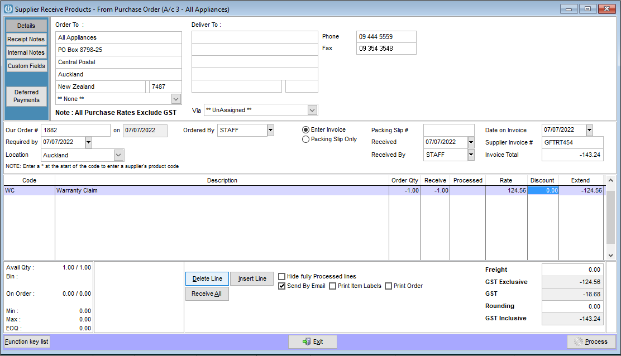Open the Internal Notes tab

click(26, 52)
